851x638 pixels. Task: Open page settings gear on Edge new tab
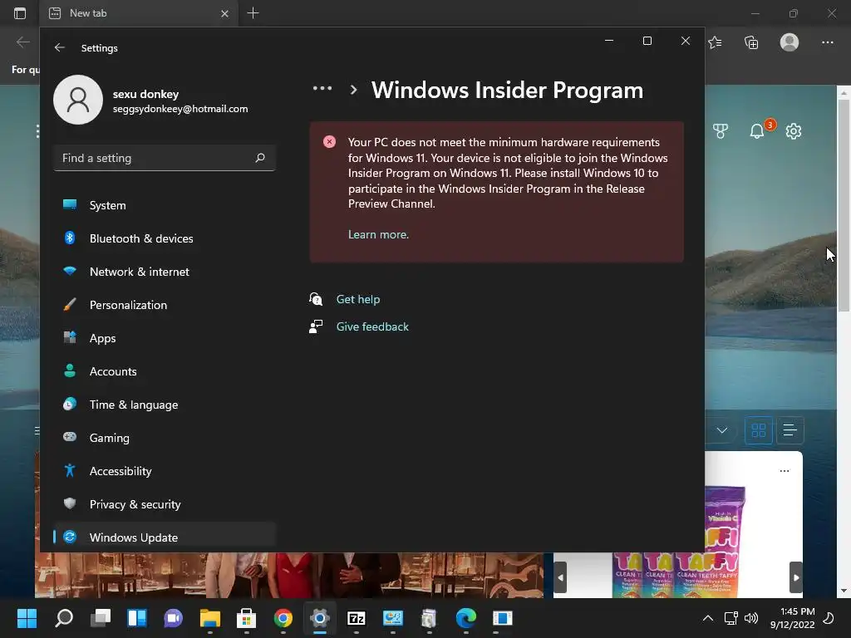click(794, 130)
